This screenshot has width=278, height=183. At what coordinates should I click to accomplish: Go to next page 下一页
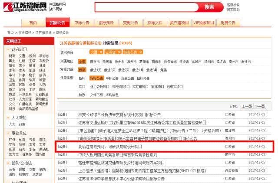pyautogui.click(x=260, y=106)
